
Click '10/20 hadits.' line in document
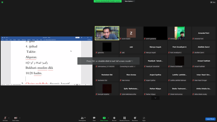click(34, 73)
